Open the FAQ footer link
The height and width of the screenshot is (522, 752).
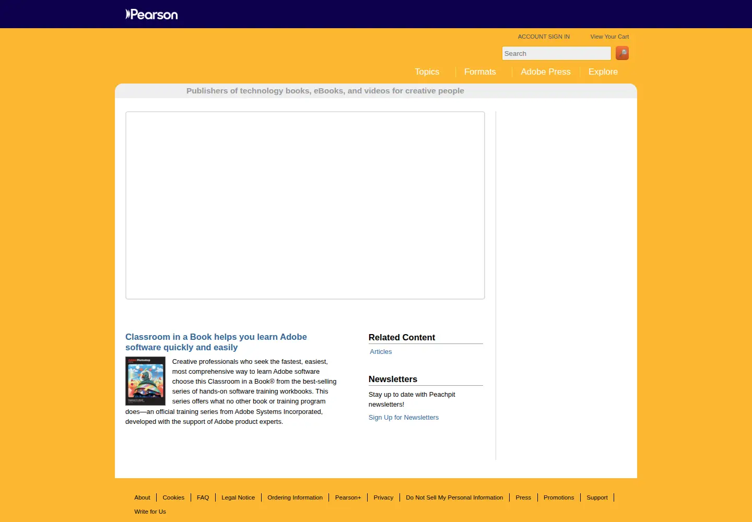tap(203, 497)
